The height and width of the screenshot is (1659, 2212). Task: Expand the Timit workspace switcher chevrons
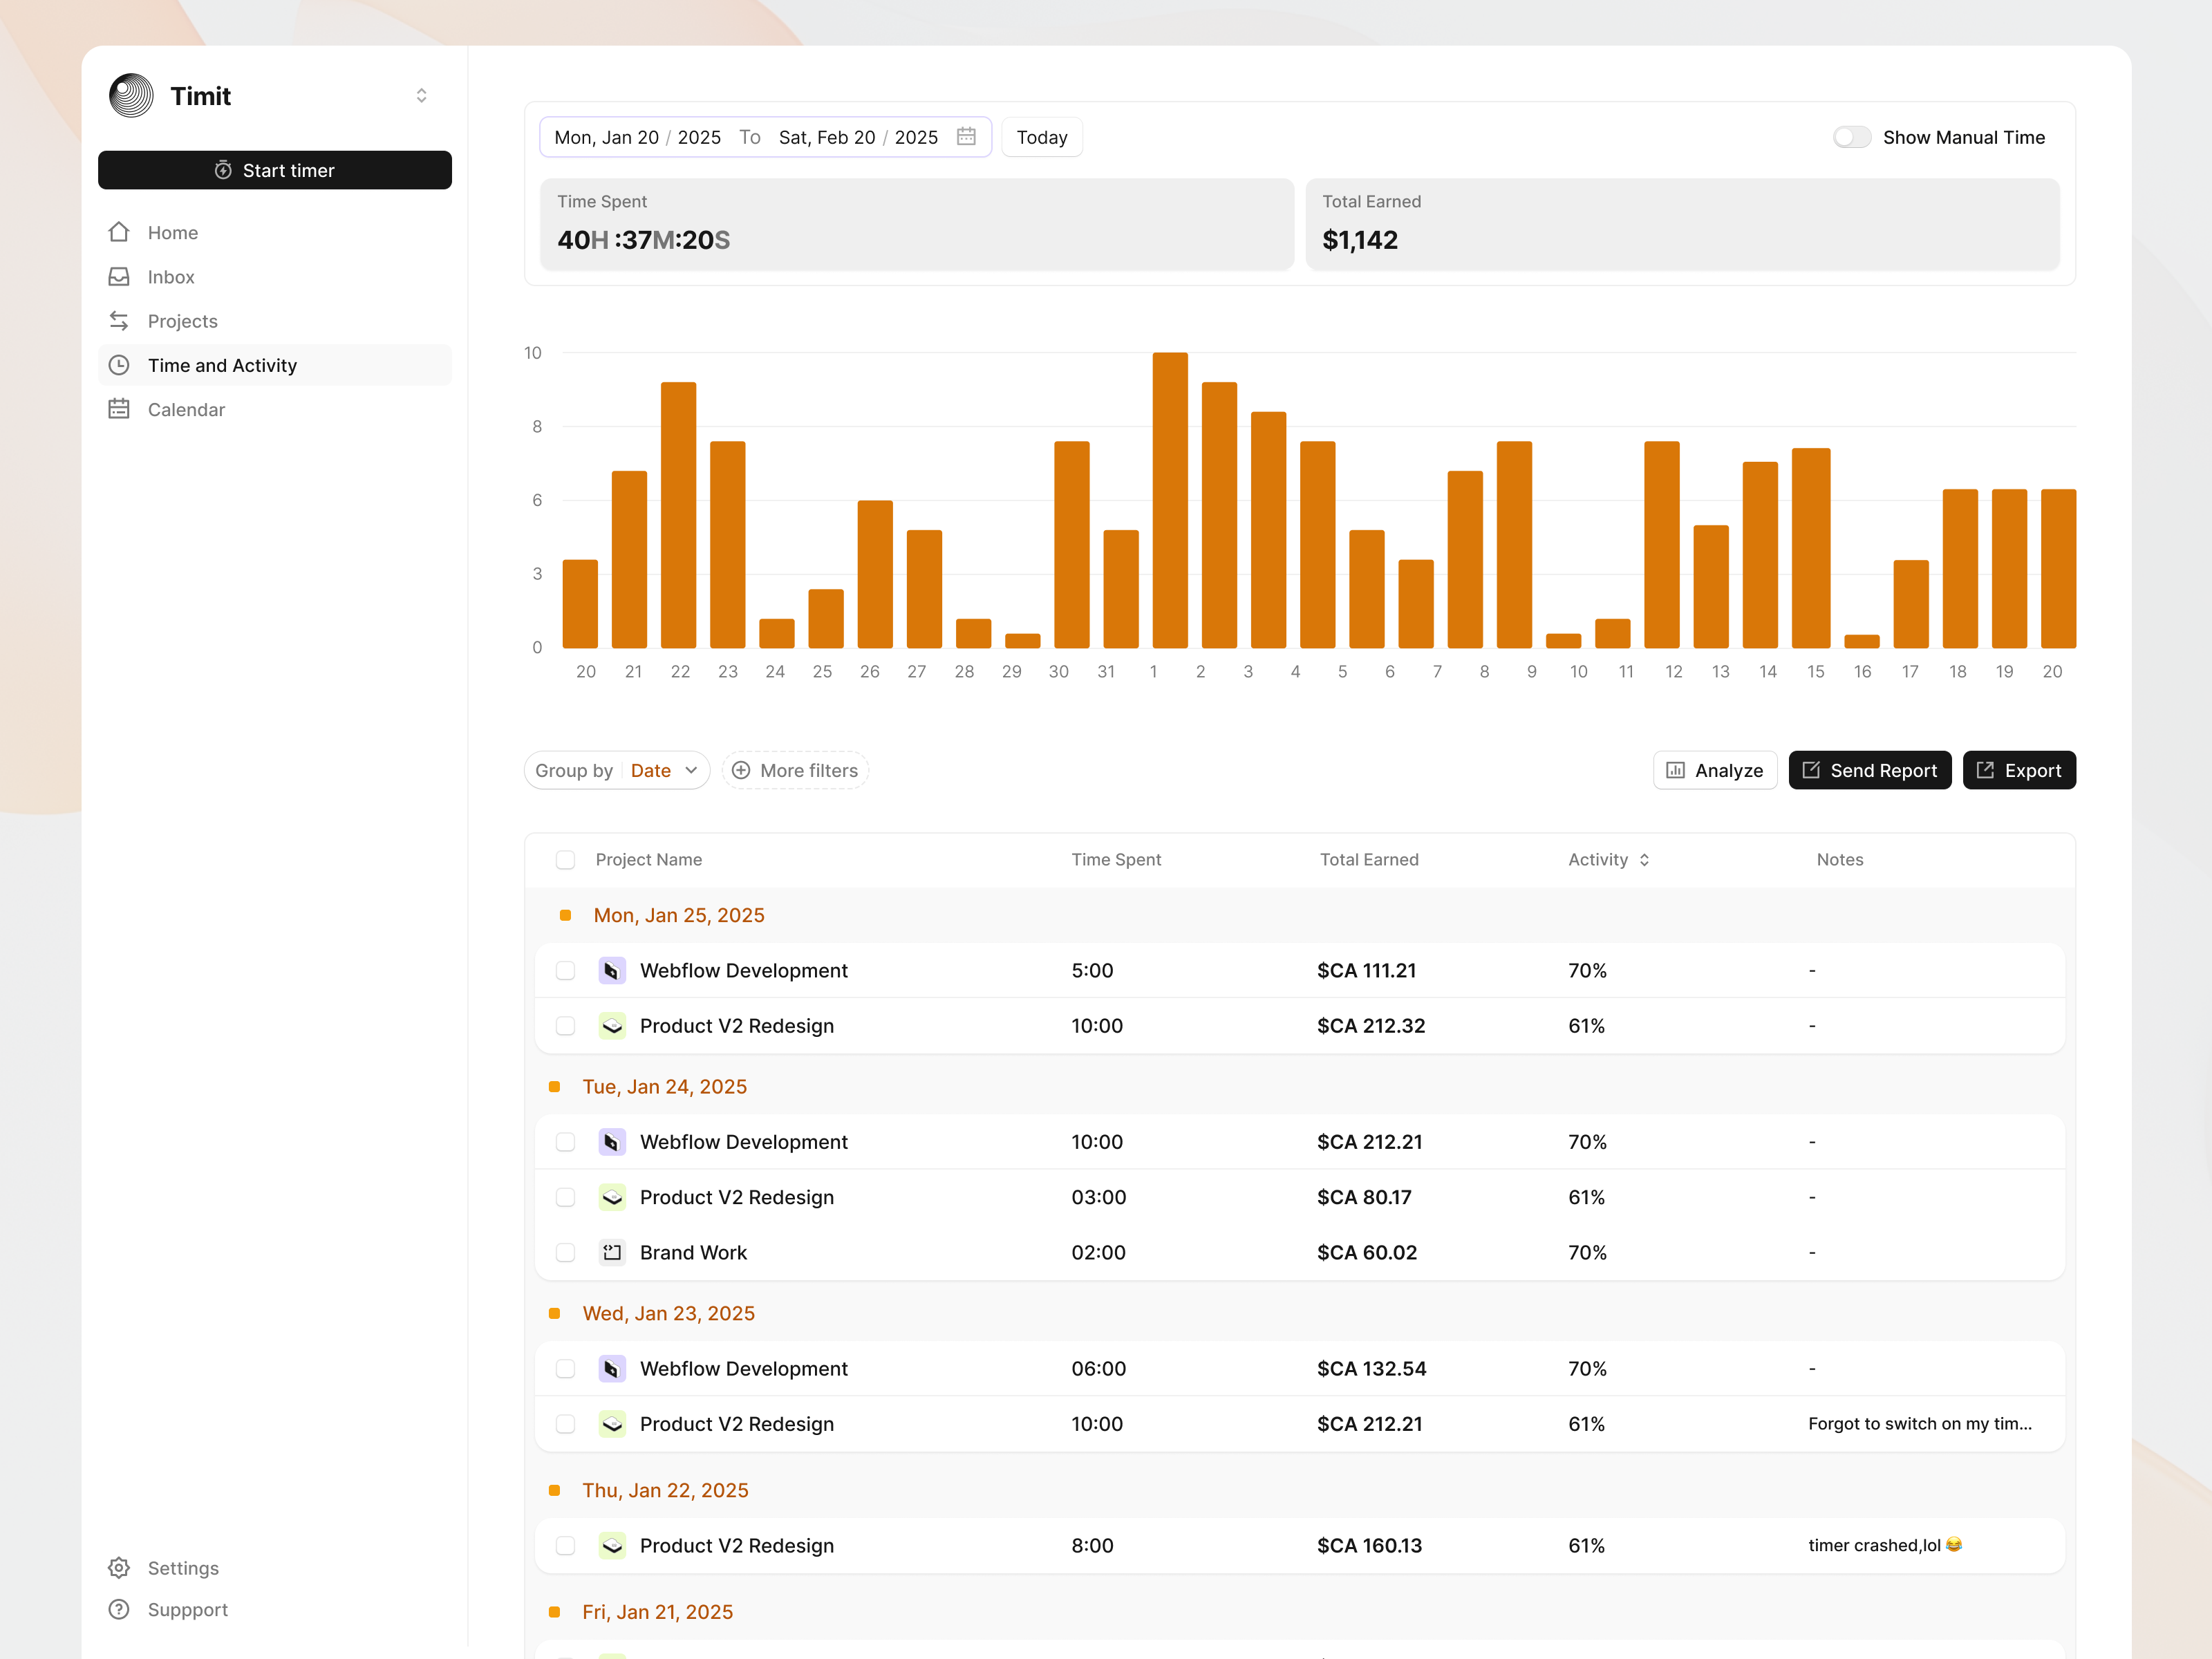point(421,96)
